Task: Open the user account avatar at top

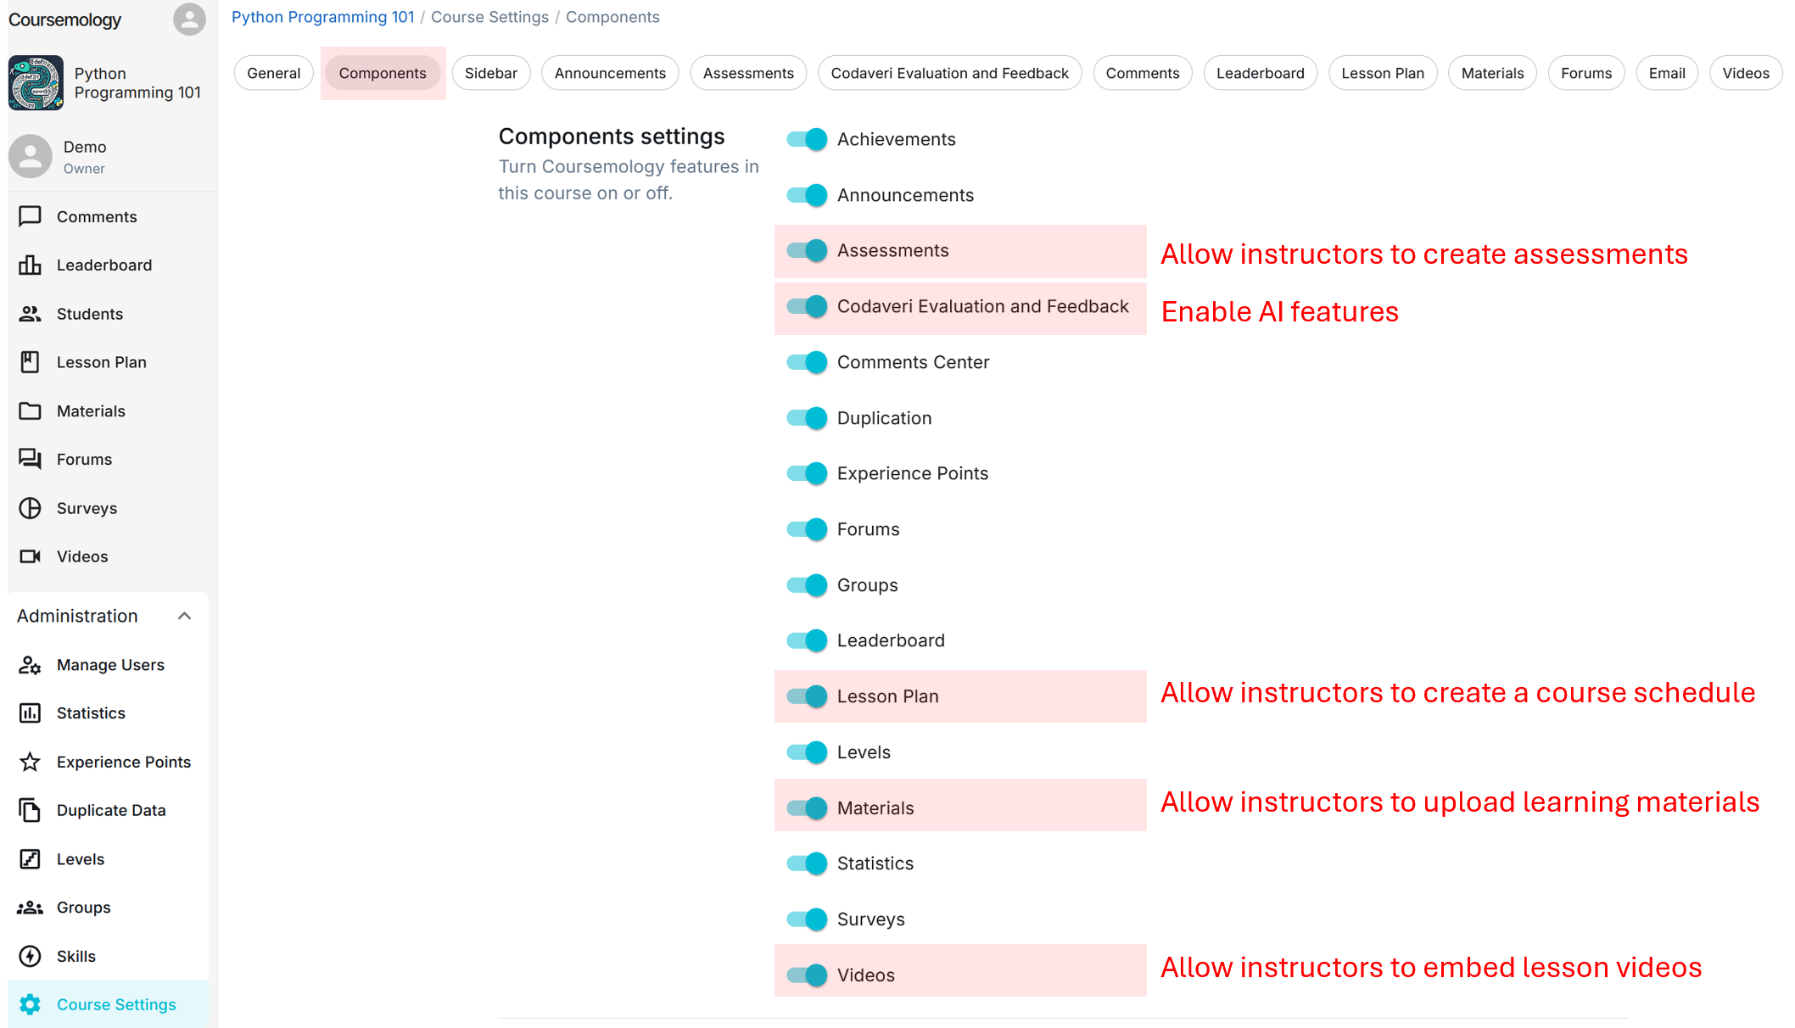Action: 189,19
